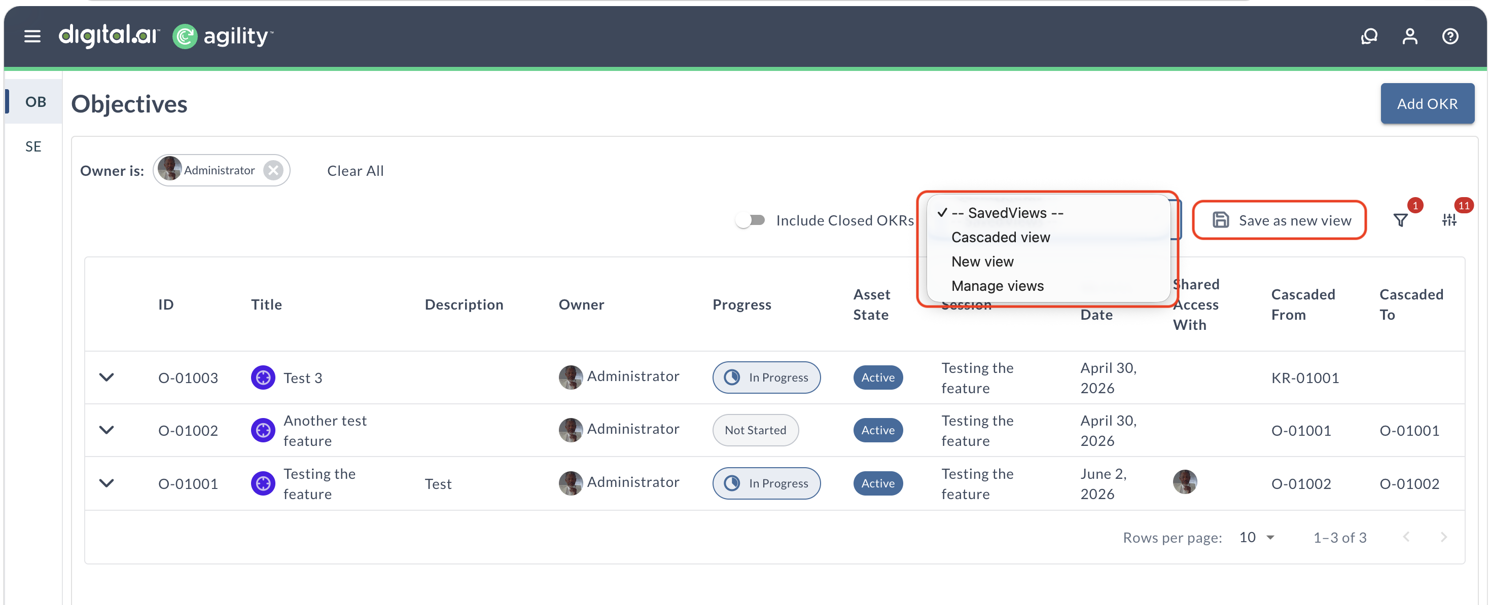This screenshot has height=605, width=1489.
Task: Click KR-01001 cascaded from cell
Action: pyautogui.click(x=1304, y=377)
